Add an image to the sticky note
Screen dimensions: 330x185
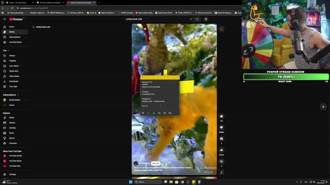(x=170, y=113)
